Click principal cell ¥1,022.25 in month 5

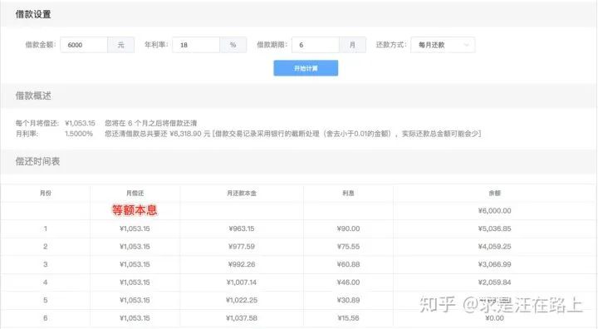click(242, 300)
